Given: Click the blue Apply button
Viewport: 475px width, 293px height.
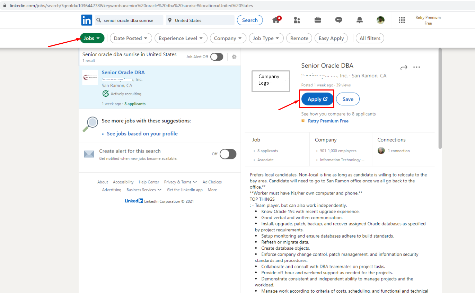Looking at the screenshot, I should pos(317,99).
